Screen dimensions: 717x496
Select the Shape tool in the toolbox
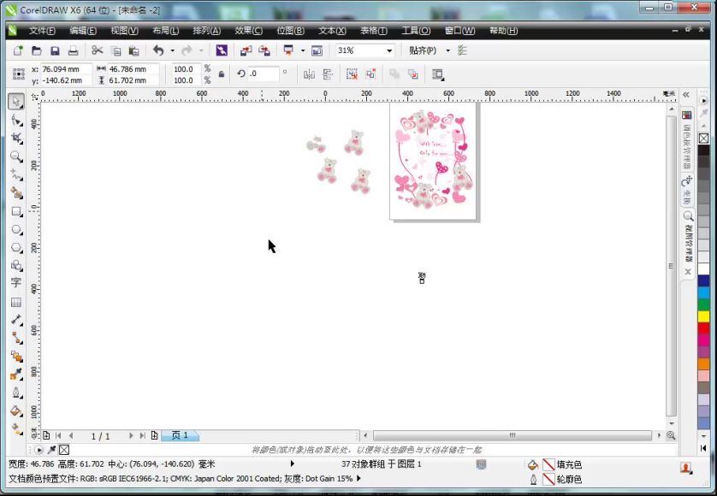[x=16, y=121]
